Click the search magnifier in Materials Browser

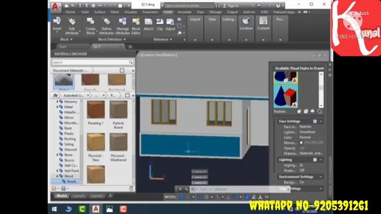tap(131, 62)
